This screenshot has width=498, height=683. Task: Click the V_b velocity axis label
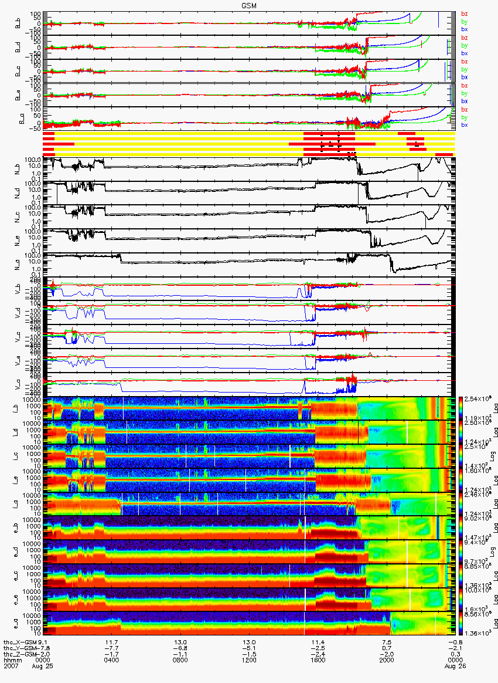click(18, 289)
